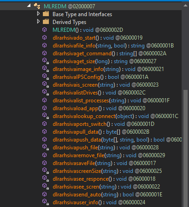Click private method icon beside dlrarhsivalistDrives
The image size is (189, 207).
46,93
